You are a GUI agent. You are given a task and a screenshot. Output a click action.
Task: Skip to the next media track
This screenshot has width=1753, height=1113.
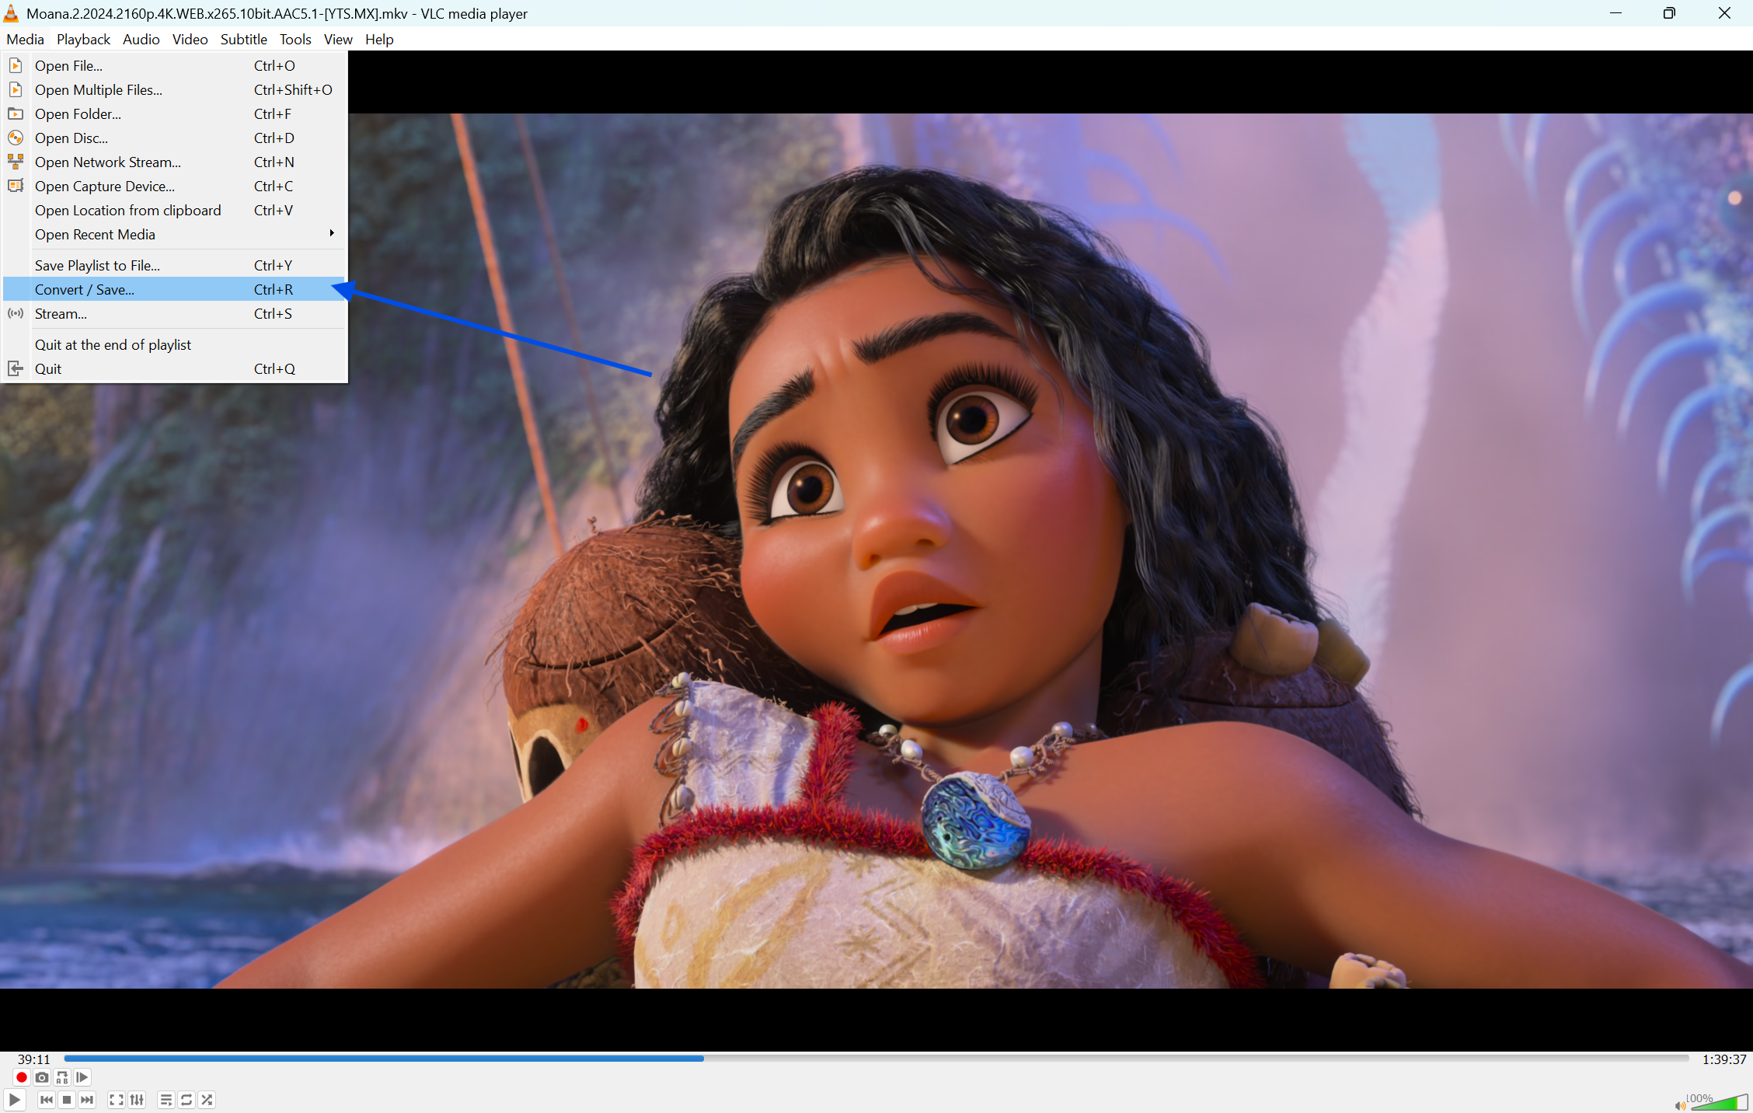tap(87, 1100)
